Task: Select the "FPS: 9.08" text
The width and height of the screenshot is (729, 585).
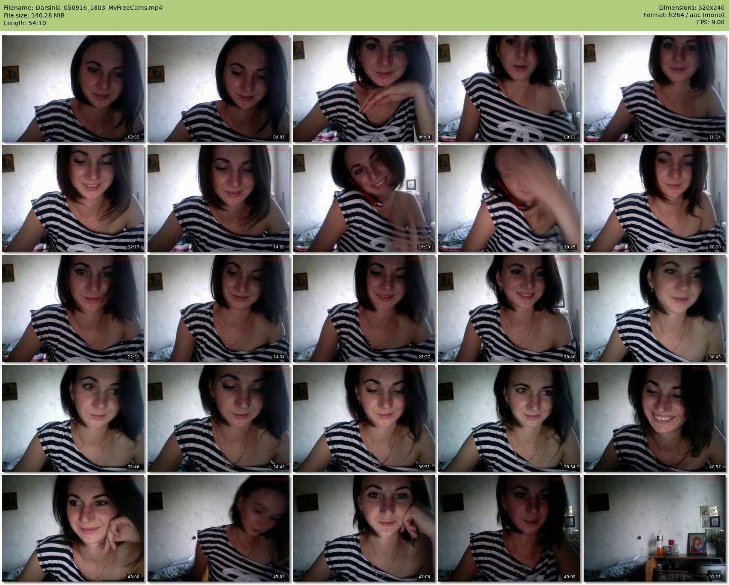Action: point(711,23)
